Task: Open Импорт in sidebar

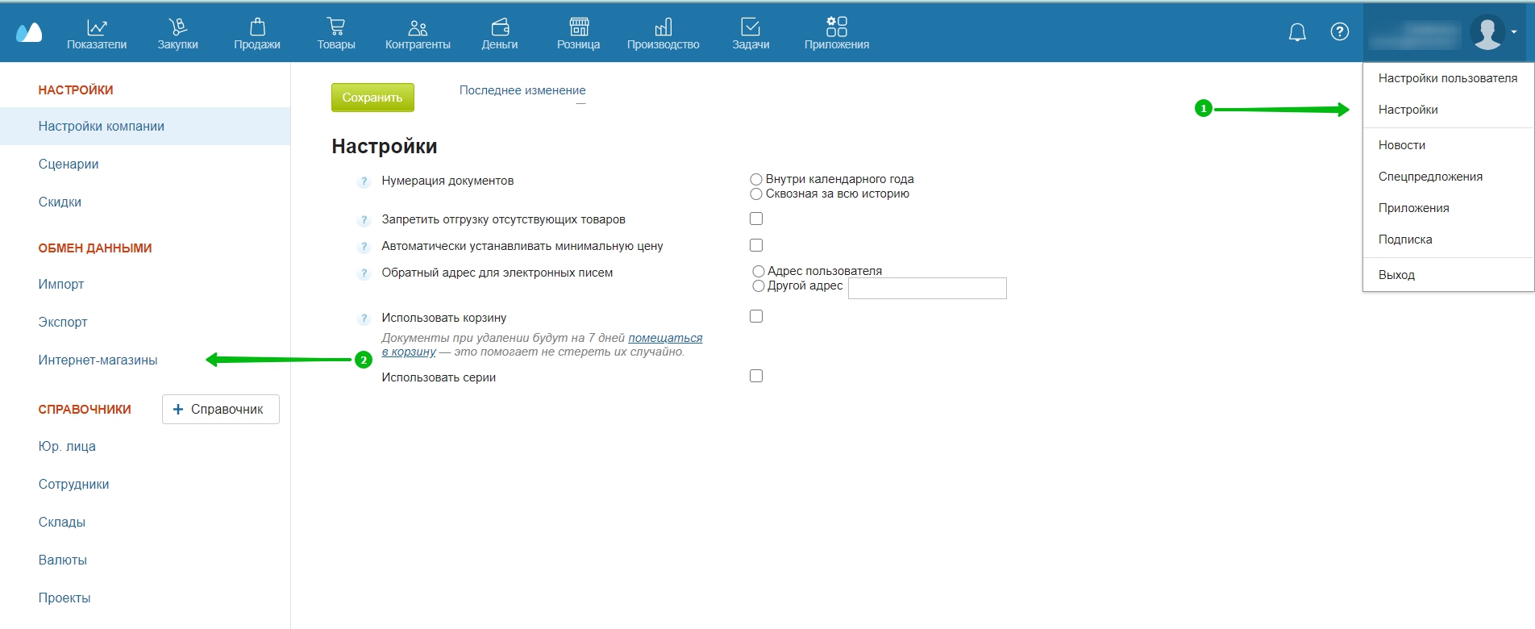Action: point(61,285)
